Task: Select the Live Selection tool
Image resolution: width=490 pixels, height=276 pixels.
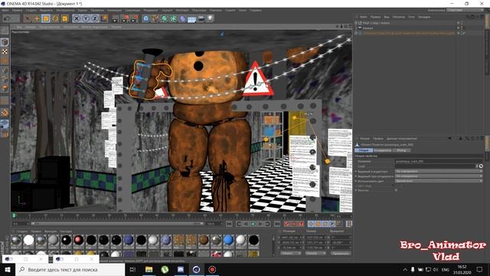Action: click(28, 18)
